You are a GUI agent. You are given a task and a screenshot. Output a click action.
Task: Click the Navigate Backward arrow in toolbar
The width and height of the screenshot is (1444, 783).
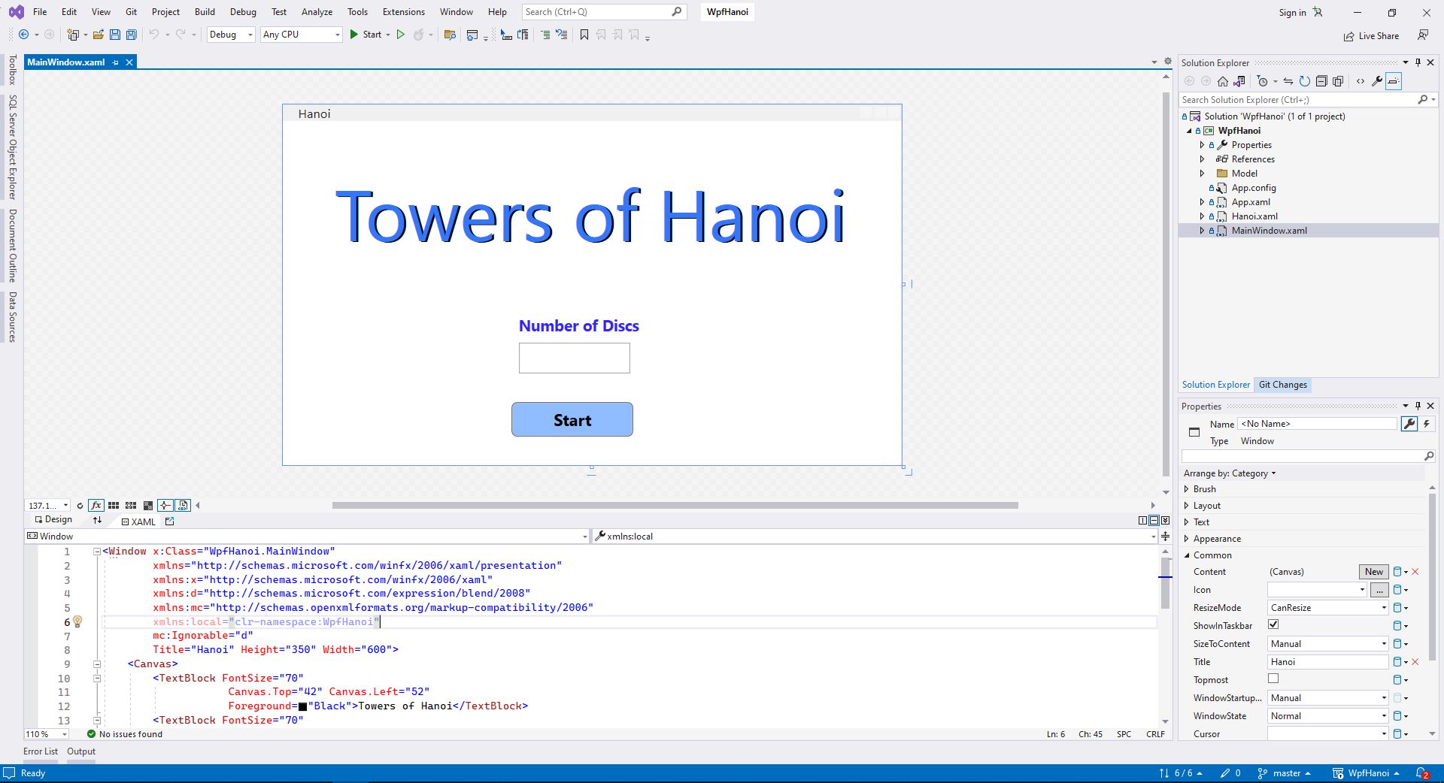coord(24,35)
